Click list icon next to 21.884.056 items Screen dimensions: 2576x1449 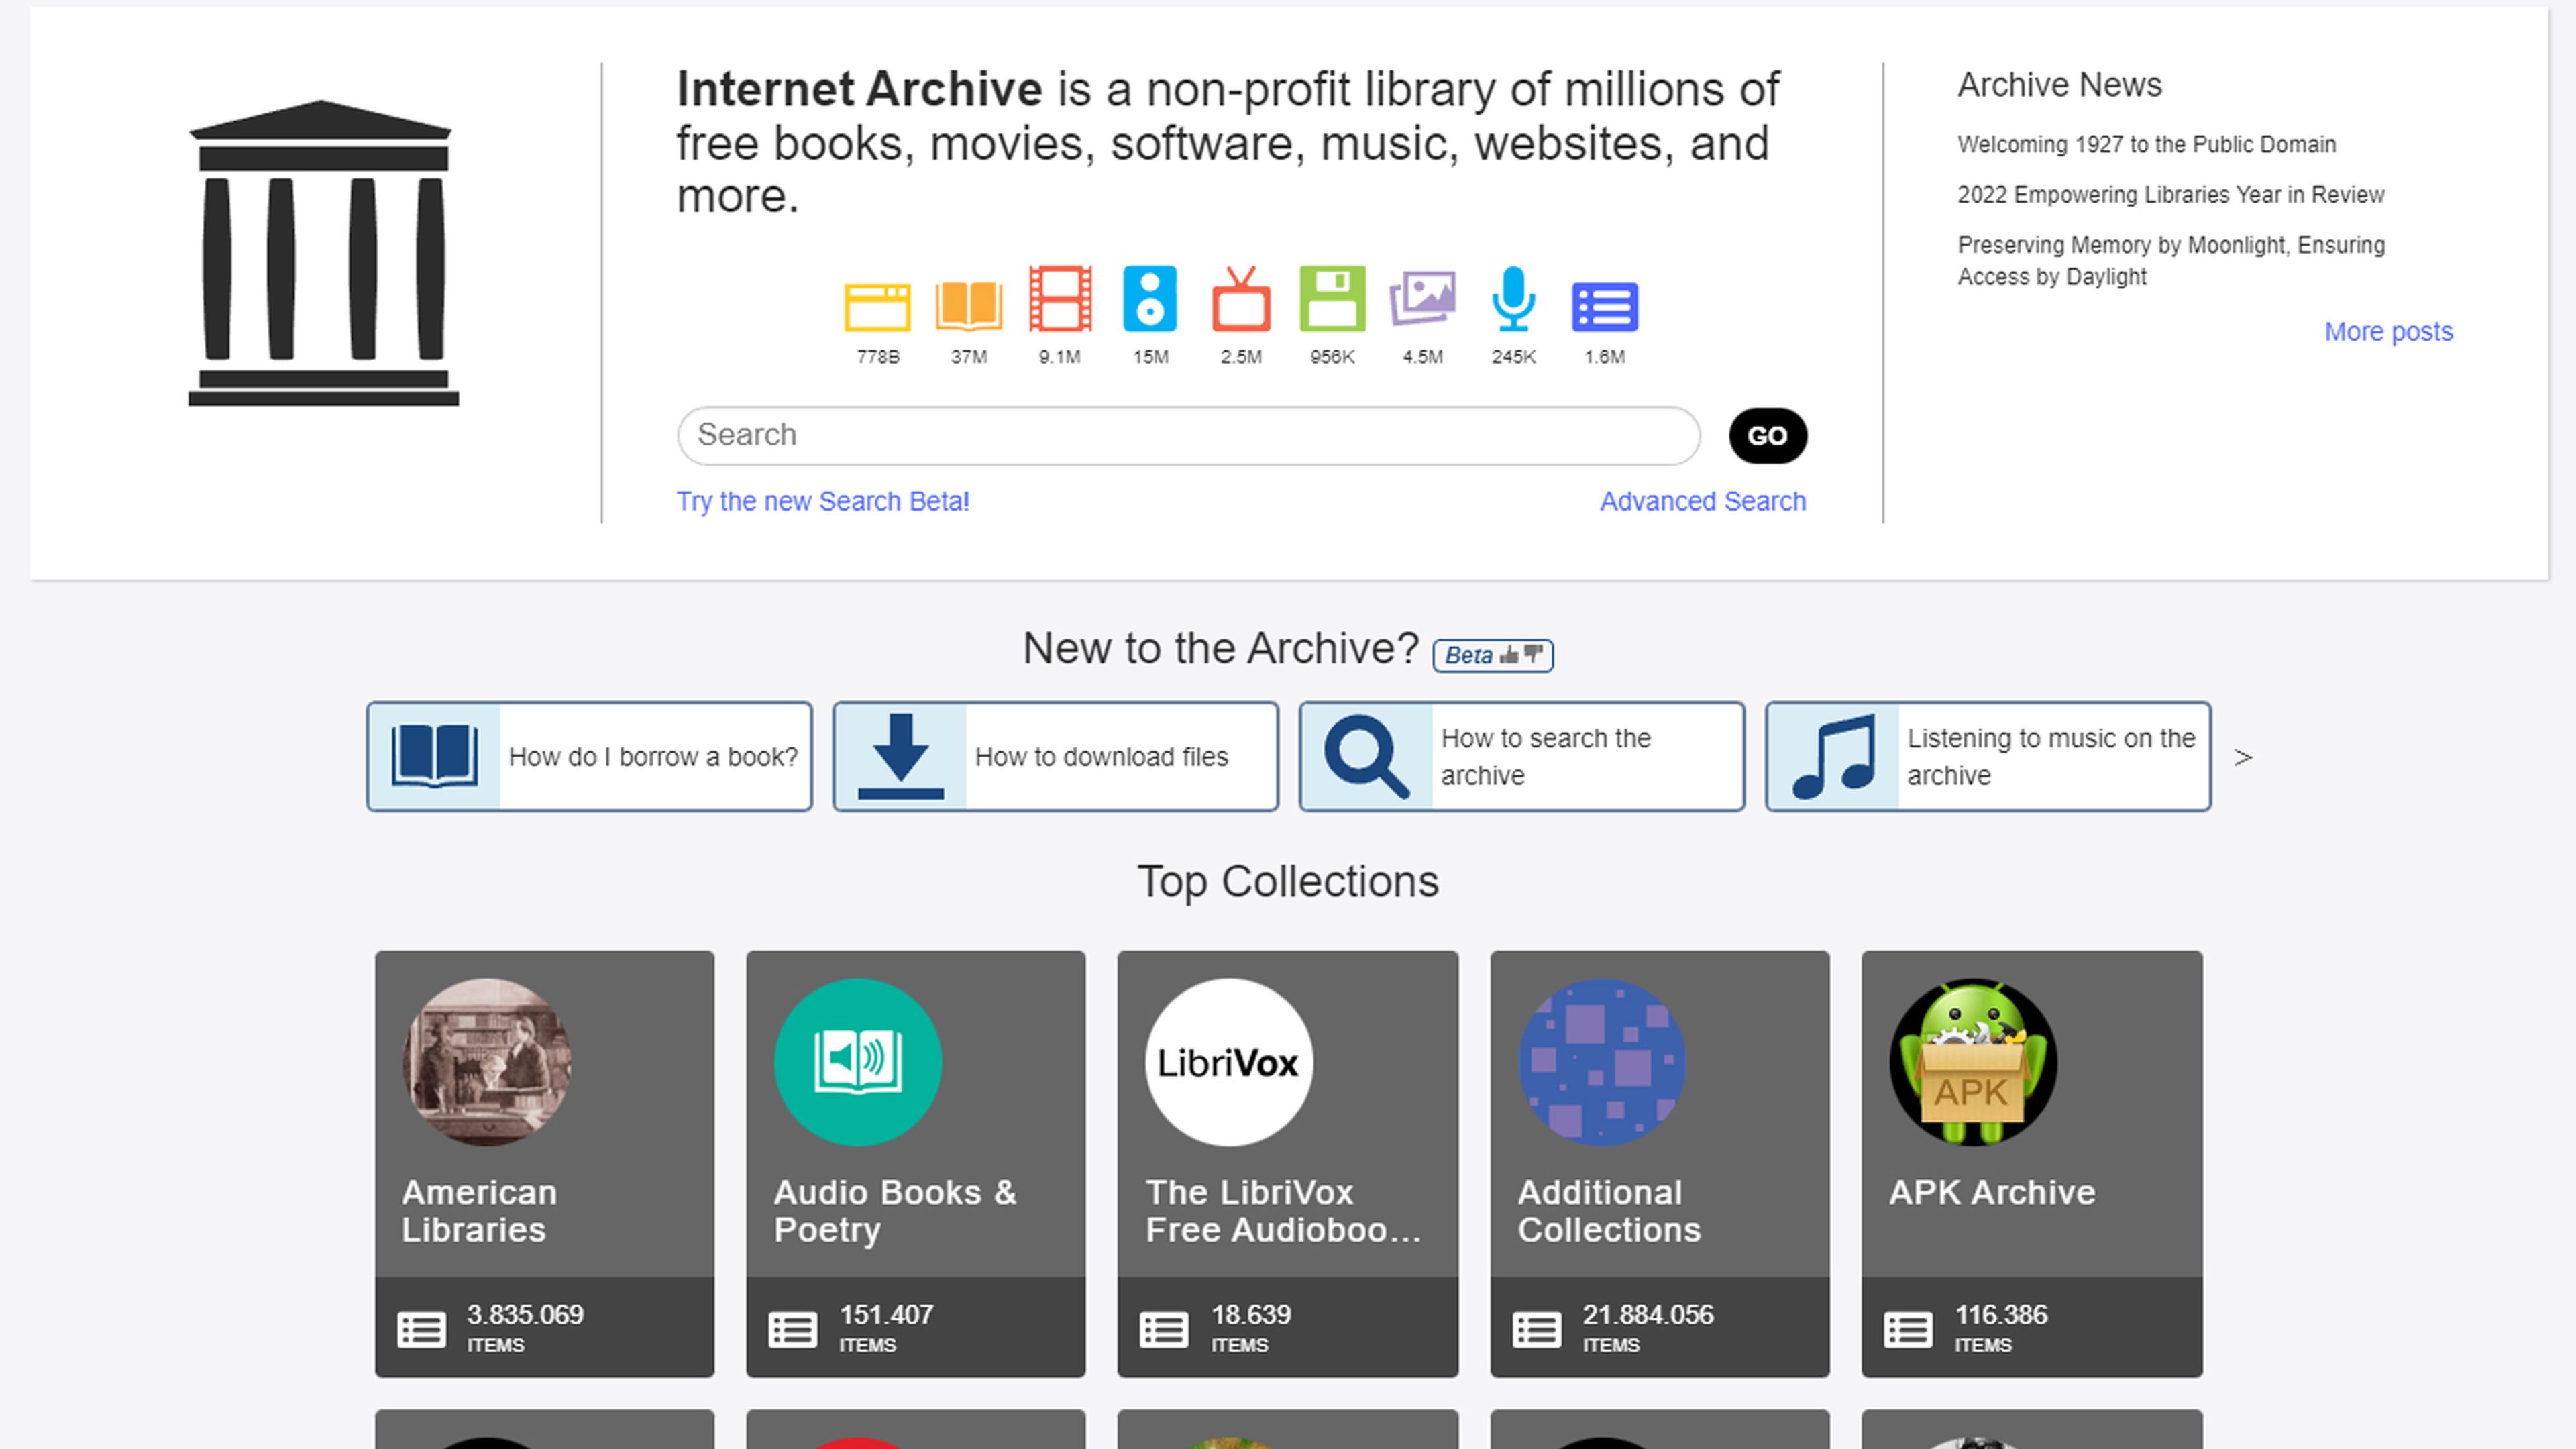pos(1536,1329)
